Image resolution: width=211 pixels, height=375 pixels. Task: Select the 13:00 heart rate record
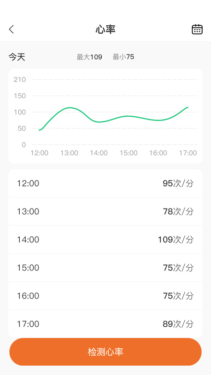coord(105,211)
